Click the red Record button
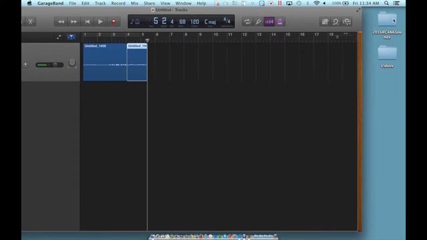 click(x=113, y=22)
